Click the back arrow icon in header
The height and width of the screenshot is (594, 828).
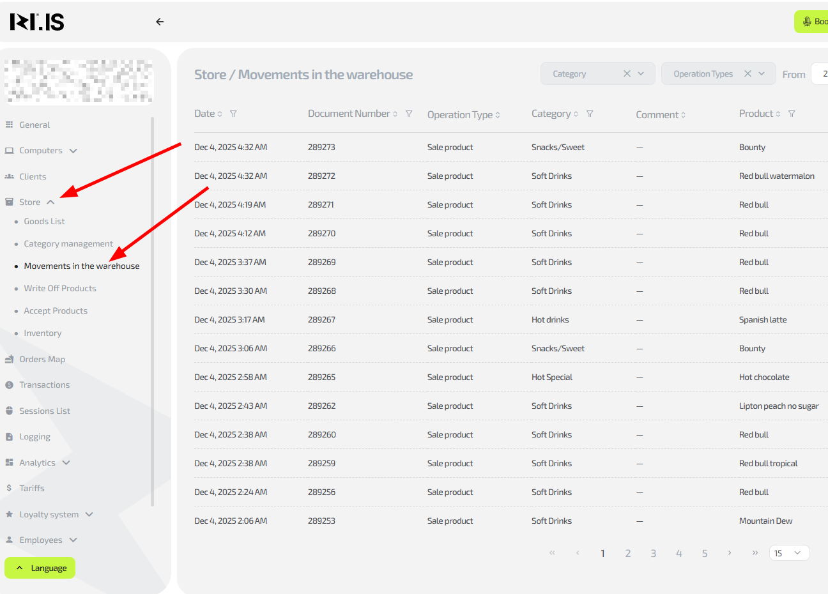[x=160, y=22]
